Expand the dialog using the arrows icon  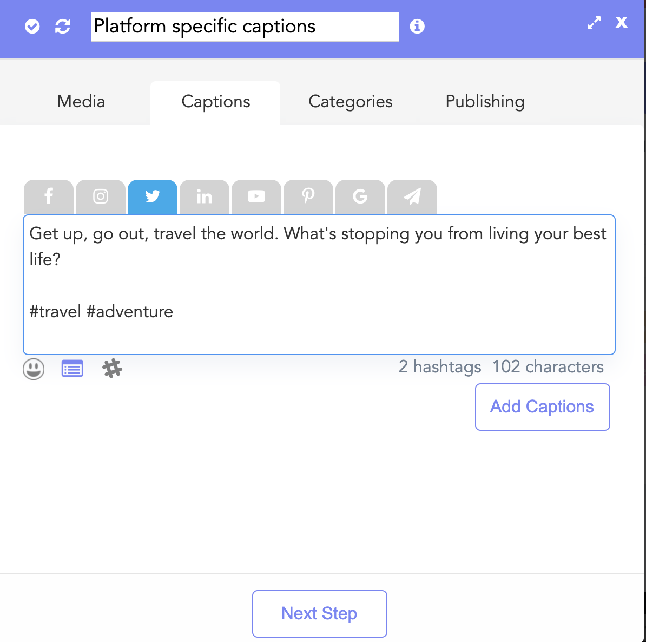click(x=594, y=23)
